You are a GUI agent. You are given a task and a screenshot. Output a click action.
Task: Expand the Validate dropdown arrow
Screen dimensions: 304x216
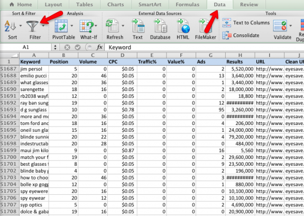pyautogui.click(x=291, y=25)
